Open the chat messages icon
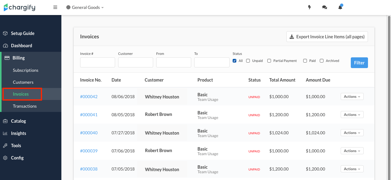The width and height of the screenshot is (391, 180). (324, 7)
